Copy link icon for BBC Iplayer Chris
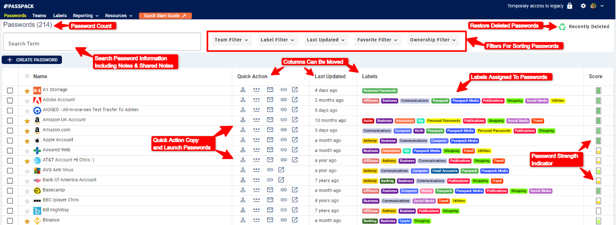 [283, 200]
